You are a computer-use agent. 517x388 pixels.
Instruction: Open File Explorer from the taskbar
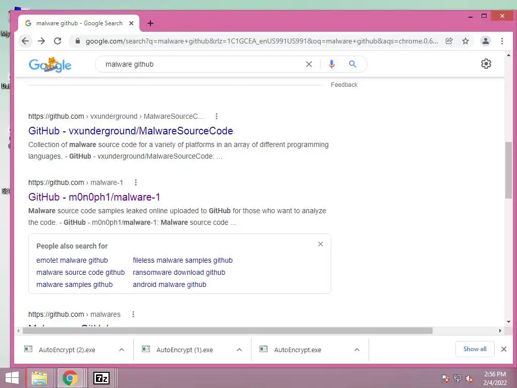pos(39,378)
